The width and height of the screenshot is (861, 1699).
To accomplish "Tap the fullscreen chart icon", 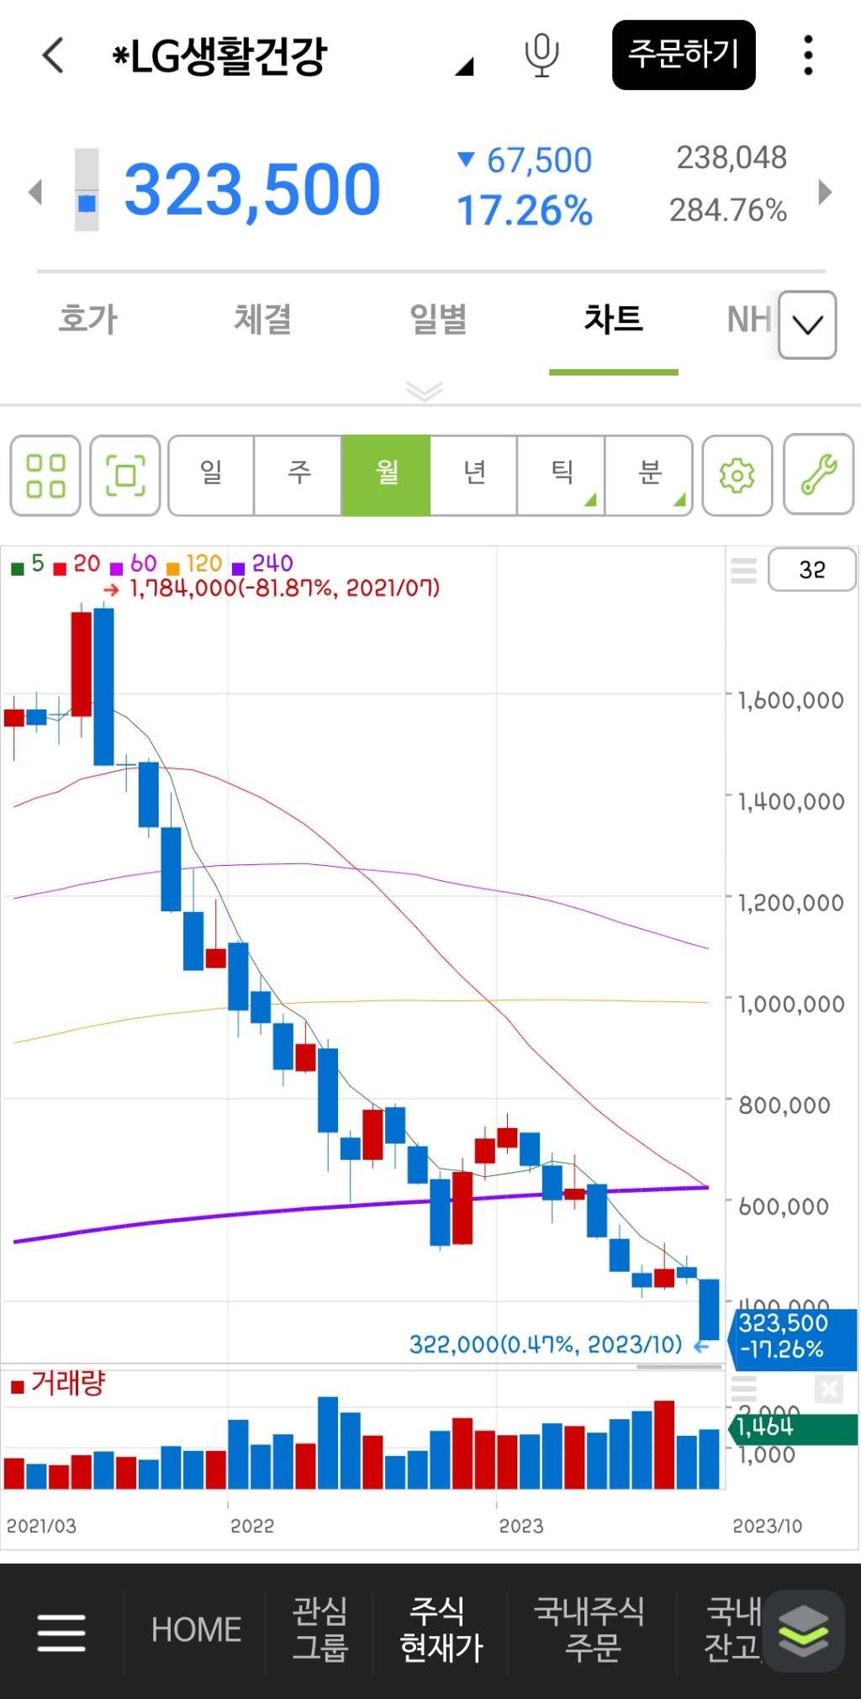I will point(125,476).
